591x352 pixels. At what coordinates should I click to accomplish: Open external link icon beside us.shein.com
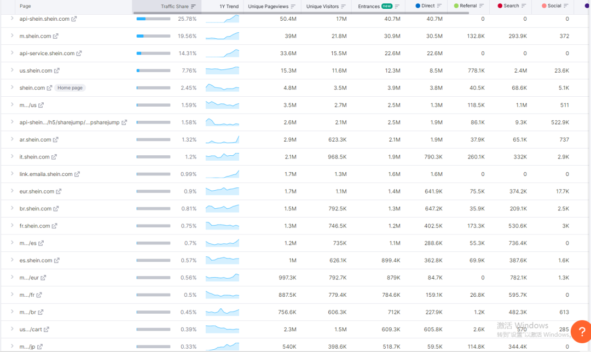(56, 71)
